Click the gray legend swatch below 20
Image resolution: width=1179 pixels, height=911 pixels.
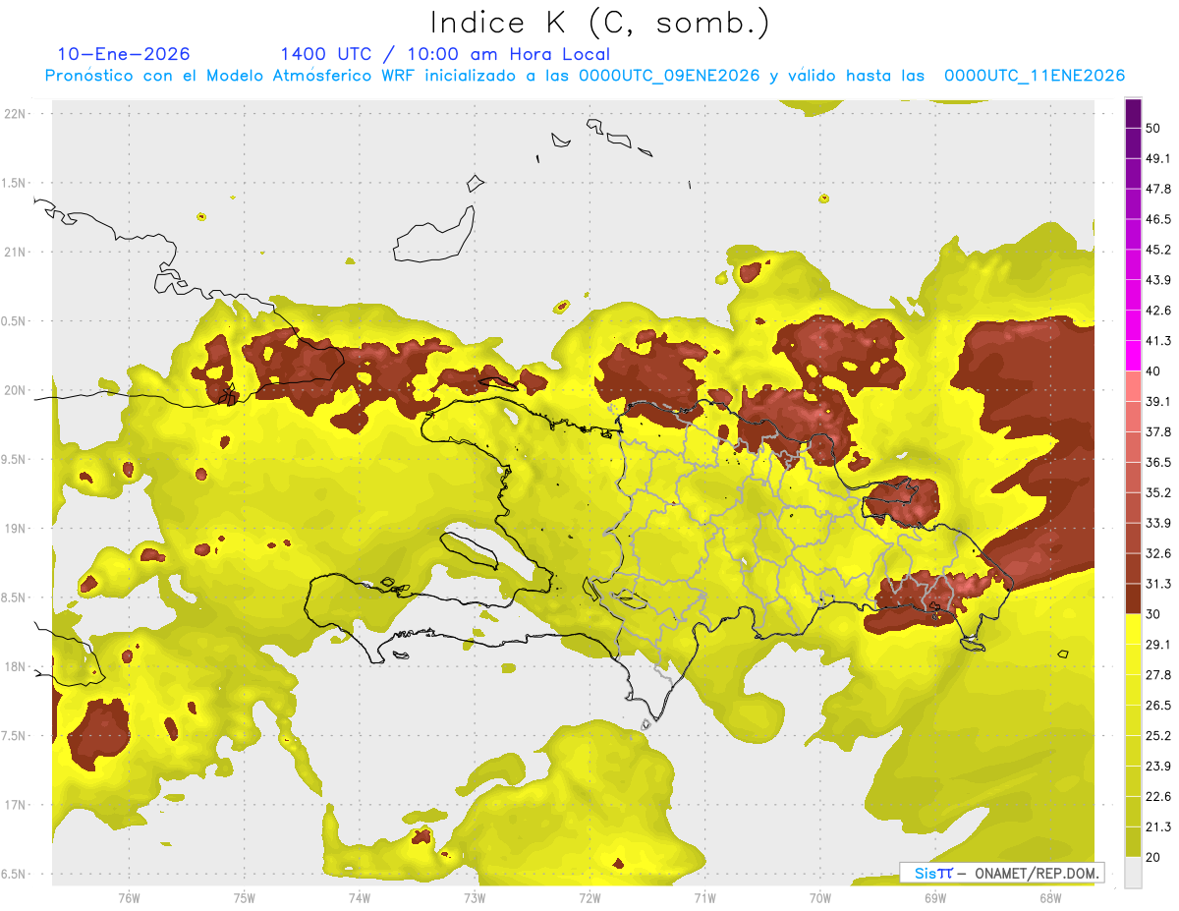point(1134,872)
